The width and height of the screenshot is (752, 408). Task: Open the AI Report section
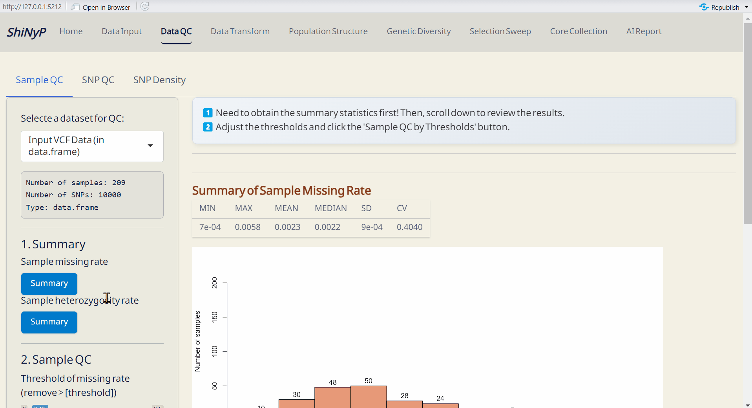pyautogui.click(x=644, y=31)
